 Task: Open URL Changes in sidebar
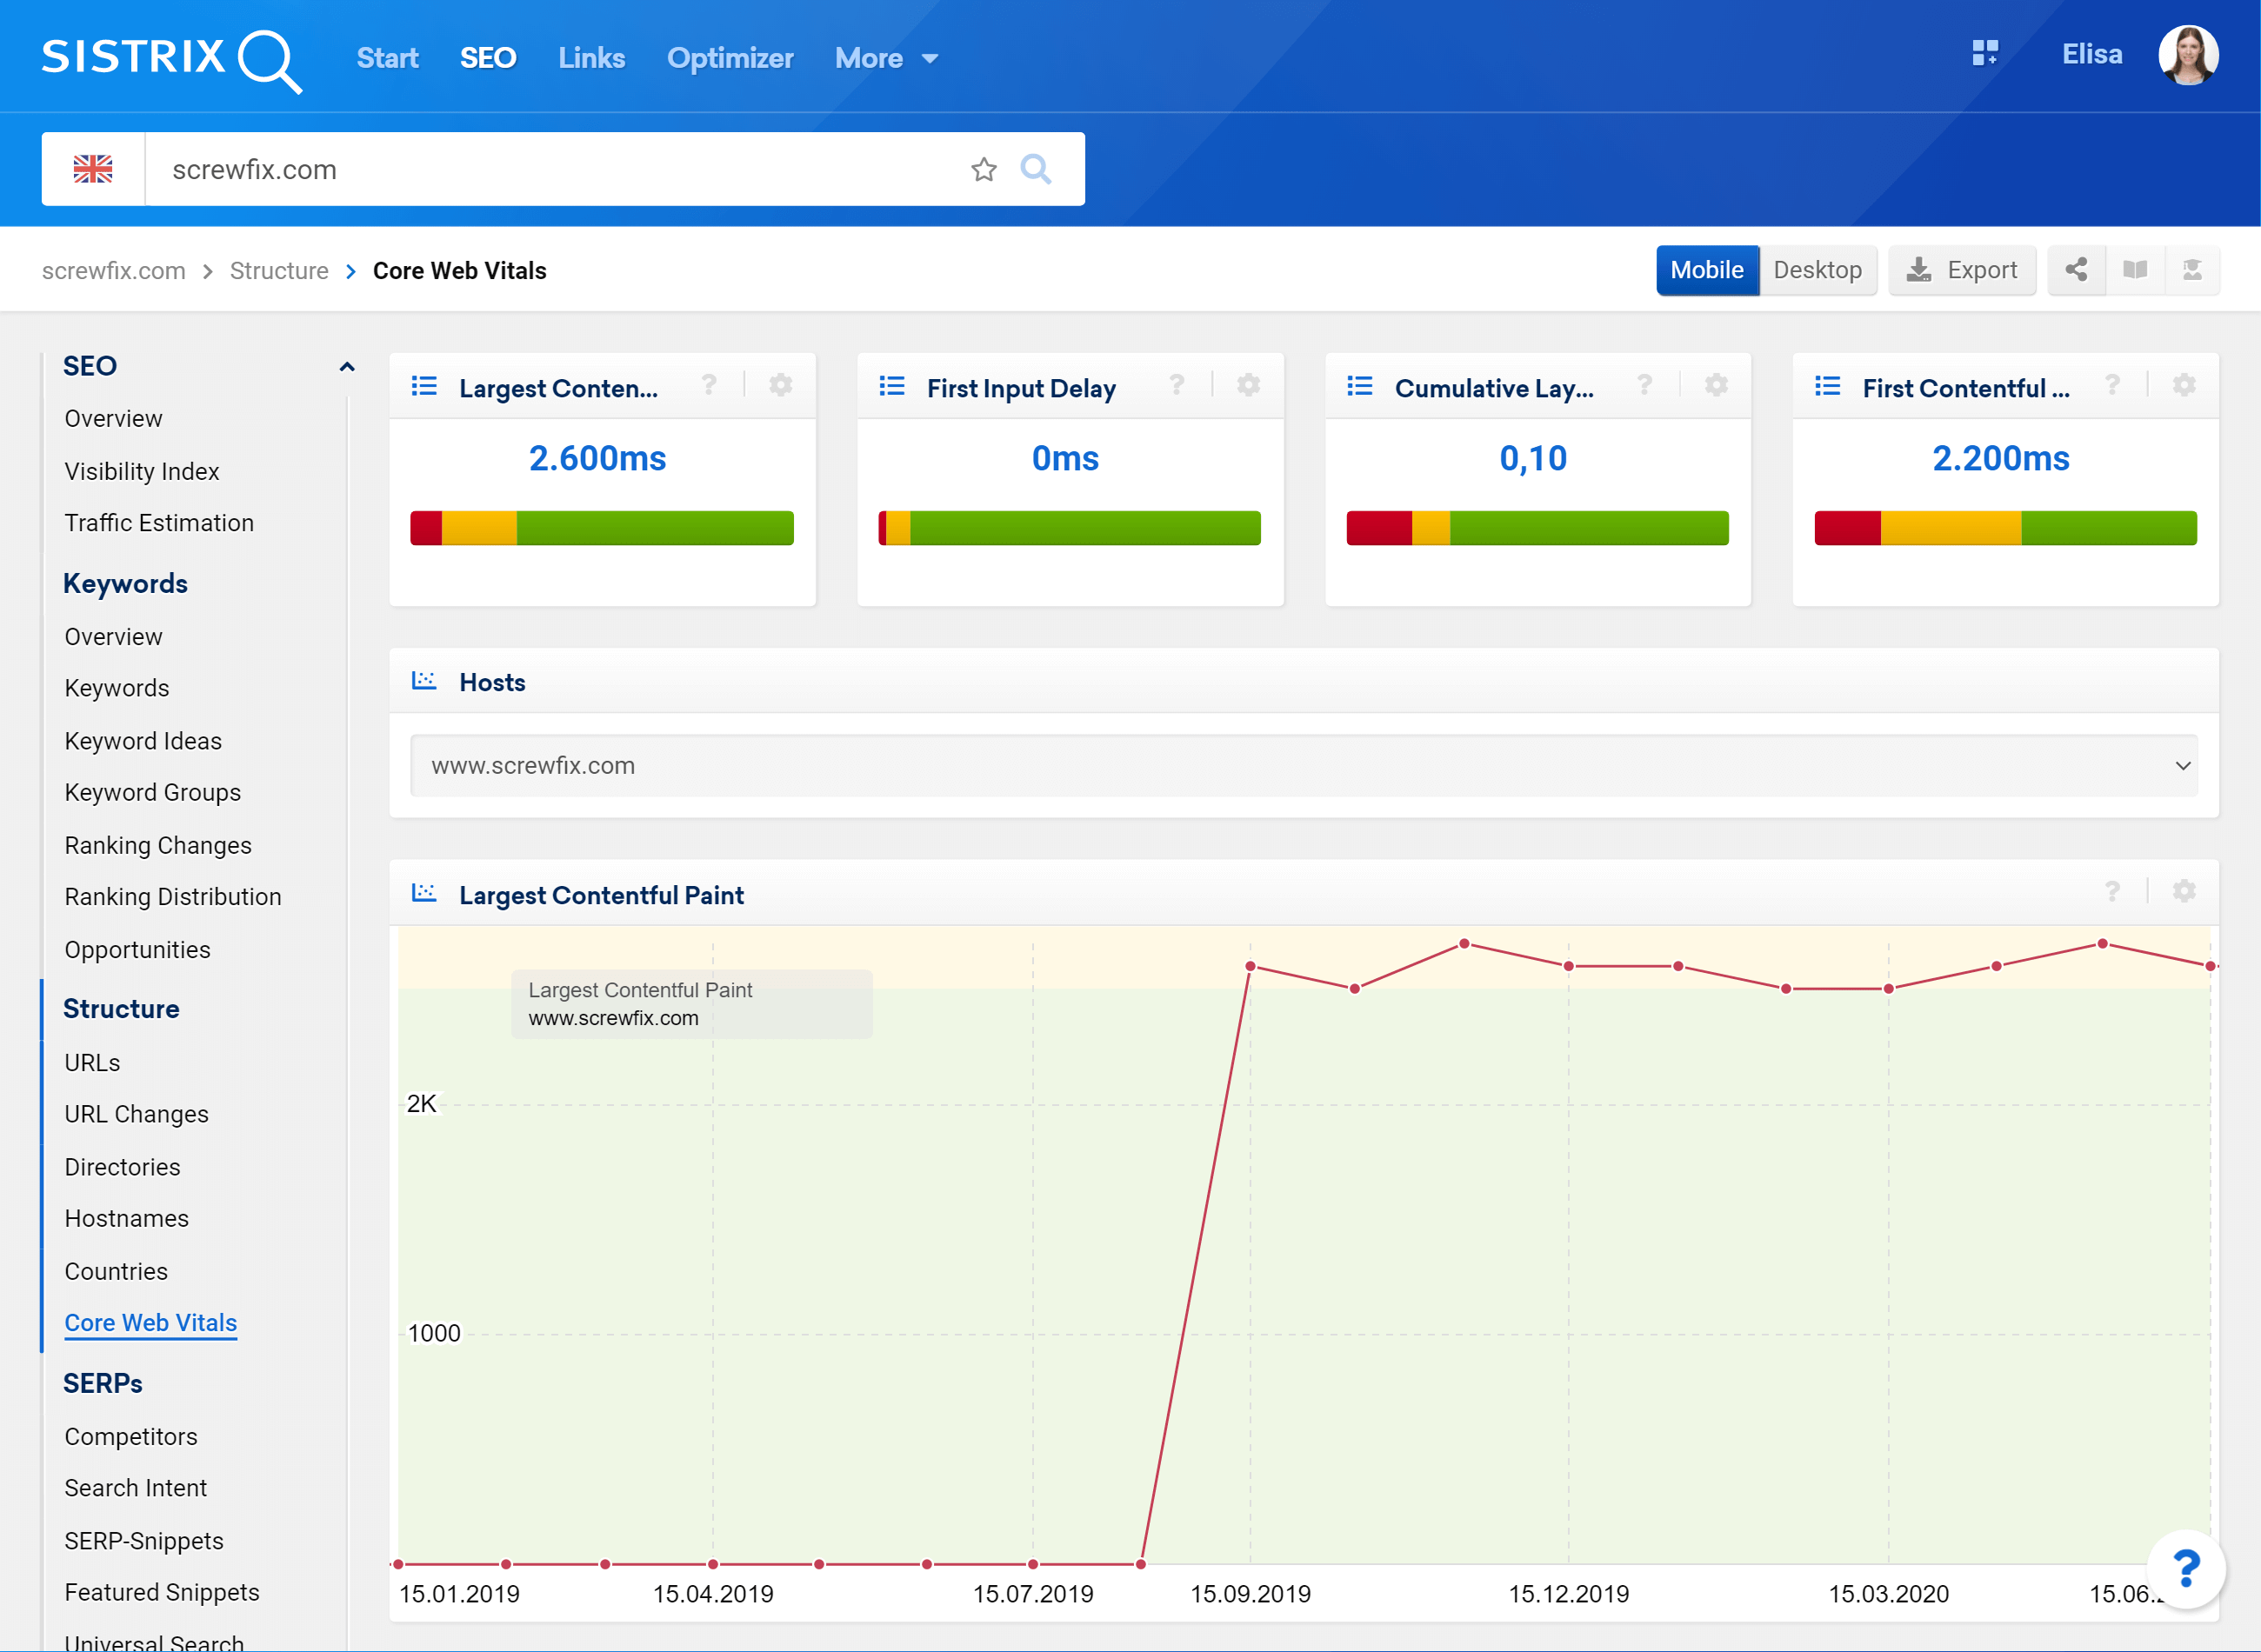137,1114
